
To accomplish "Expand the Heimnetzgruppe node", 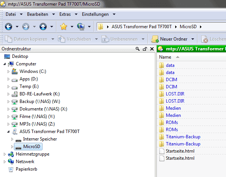I will tap(5, 154).
